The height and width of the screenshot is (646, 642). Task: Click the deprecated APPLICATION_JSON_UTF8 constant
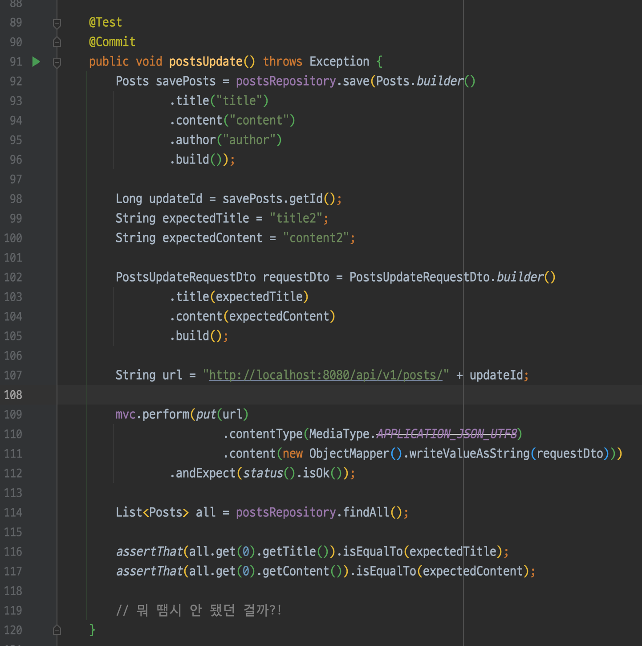tap(447, 434)
